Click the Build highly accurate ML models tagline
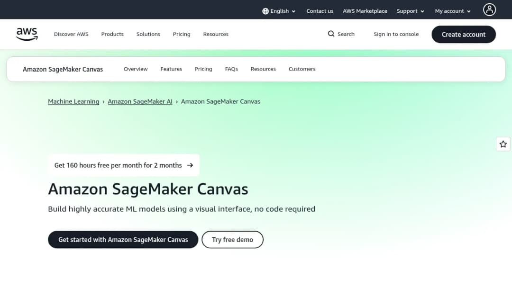The image size is (512, 288). click(x=182, y=209)
